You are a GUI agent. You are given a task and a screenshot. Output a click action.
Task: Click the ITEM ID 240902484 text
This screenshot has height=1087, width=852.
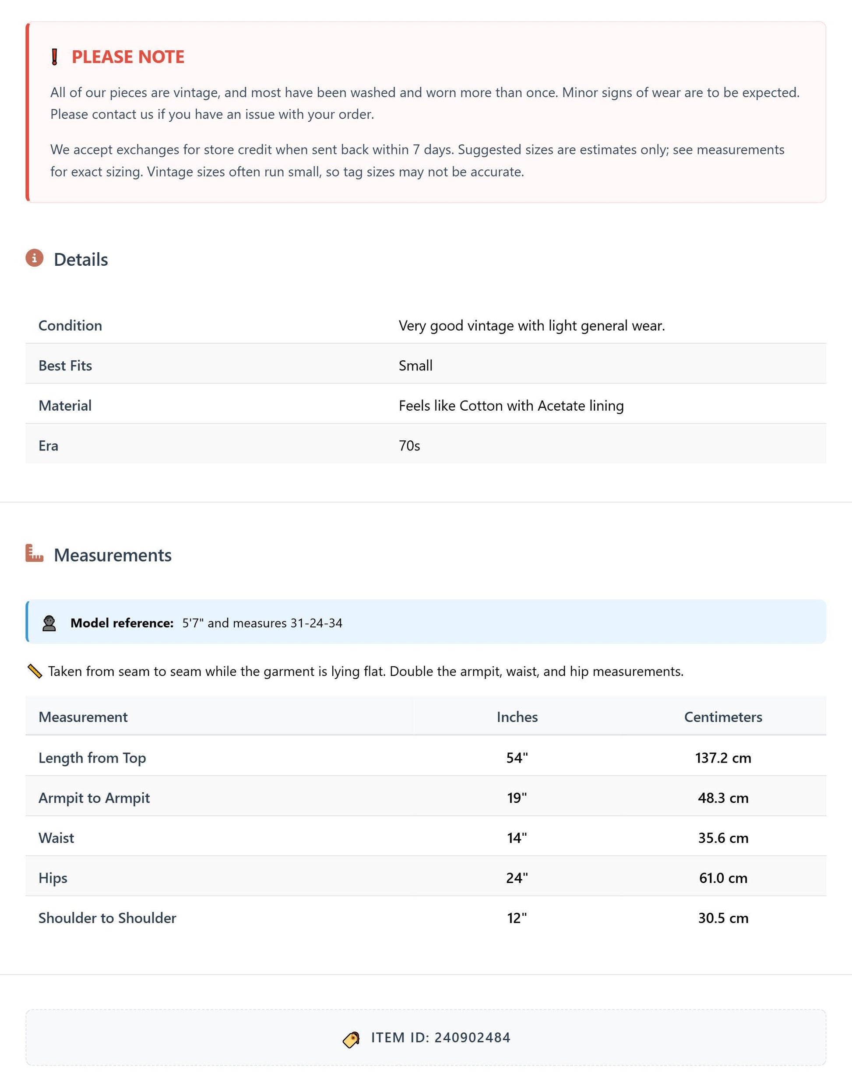(x=440, y=1038)
